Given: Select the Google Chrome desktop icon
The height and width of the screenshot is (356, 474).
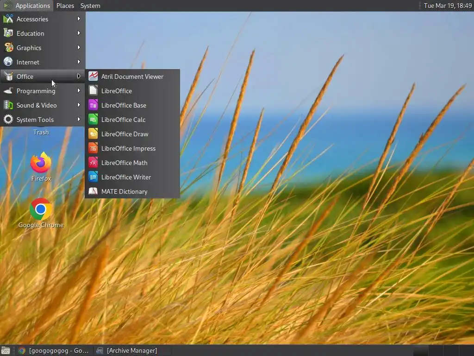Looking at the screenshot, I should 41,209.
